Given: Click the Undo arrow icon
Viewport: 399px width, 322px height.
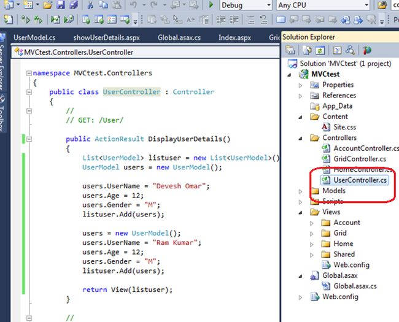Looking at the screenshot, I should [133, 5].
